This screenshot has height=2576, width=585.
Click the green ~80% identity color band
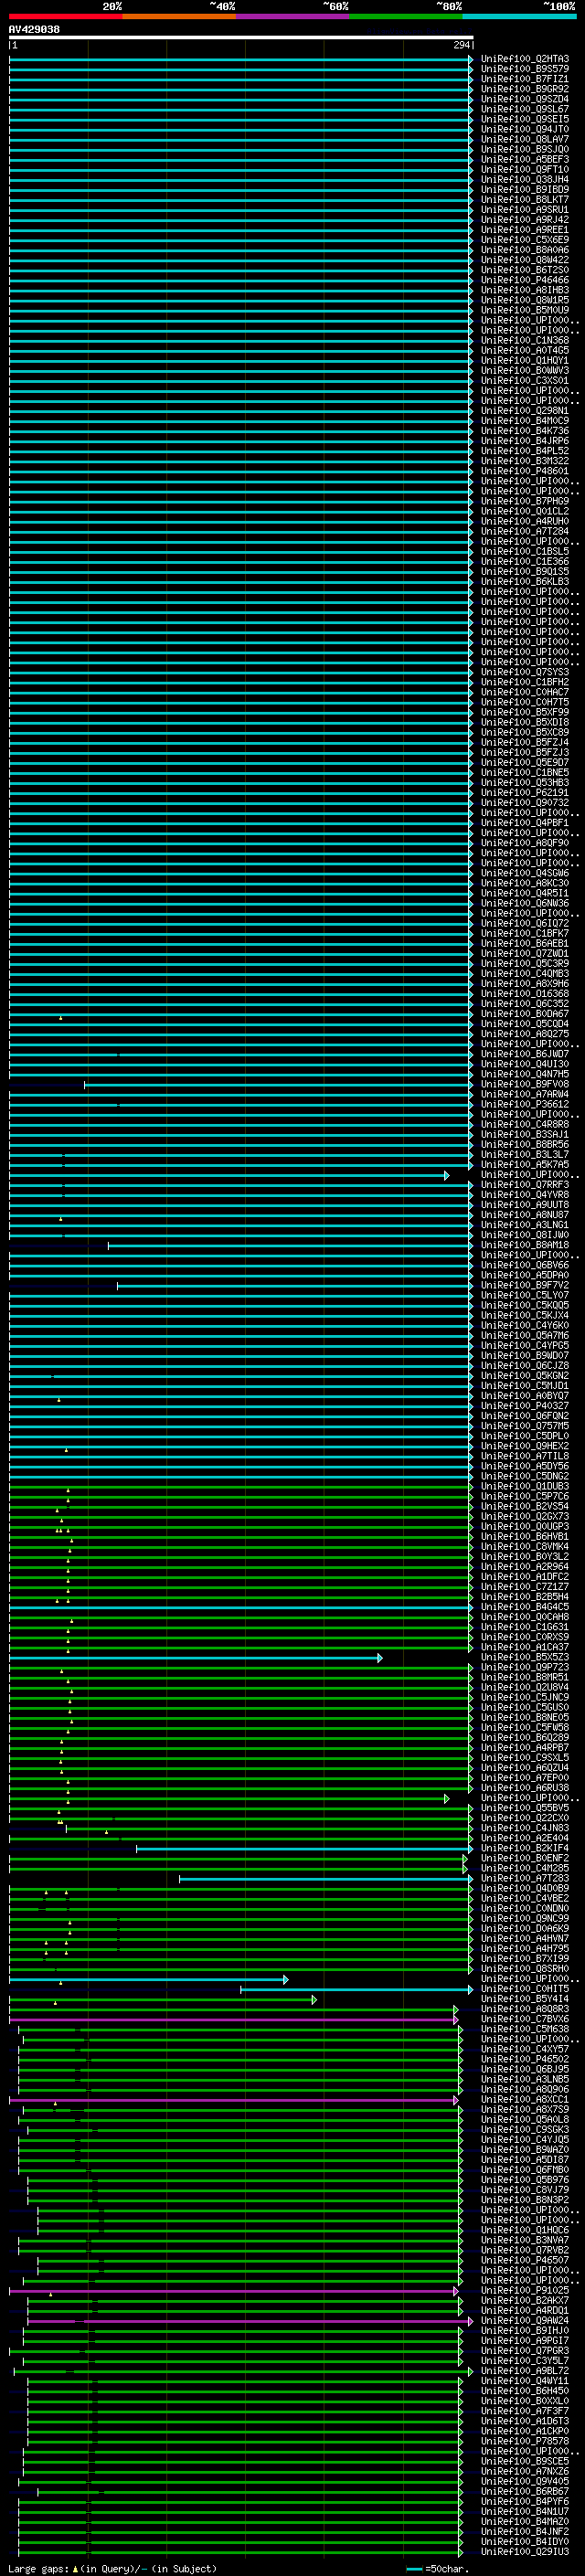(x=406, y=17)
